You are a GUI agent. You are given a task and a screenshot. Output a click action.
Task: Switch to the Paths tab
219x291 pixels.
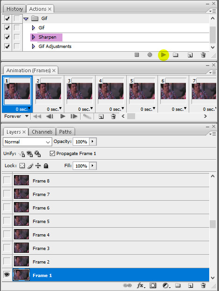pos(65,132)
